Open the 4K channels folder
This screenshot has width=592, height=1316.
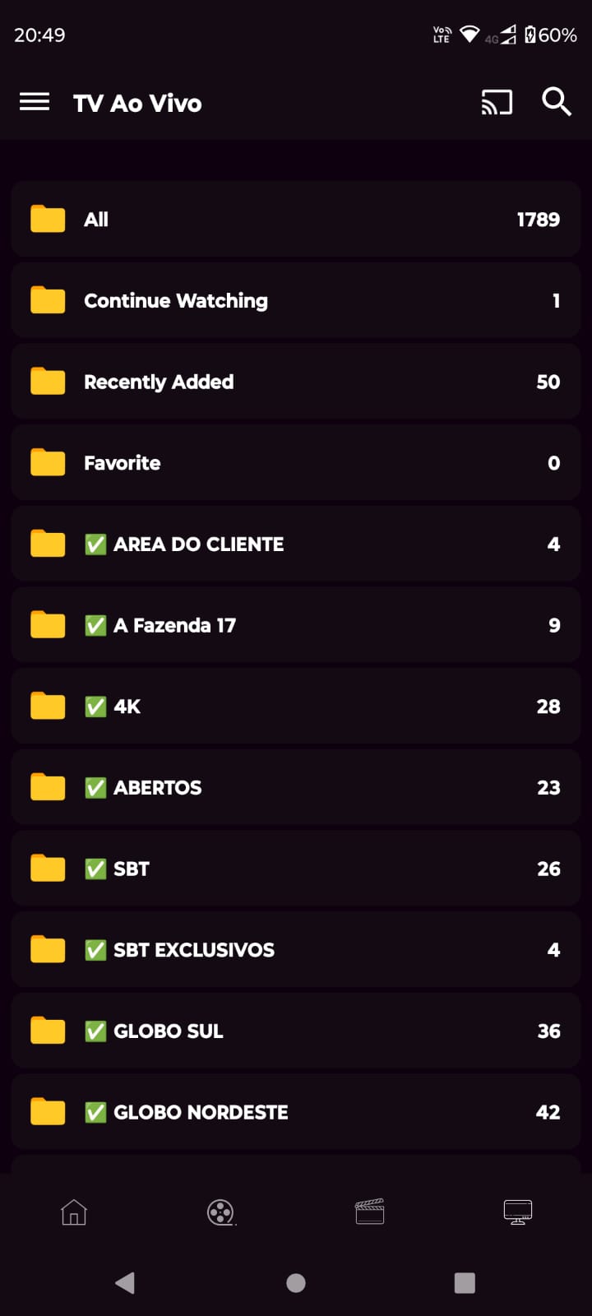click(296, 707)
